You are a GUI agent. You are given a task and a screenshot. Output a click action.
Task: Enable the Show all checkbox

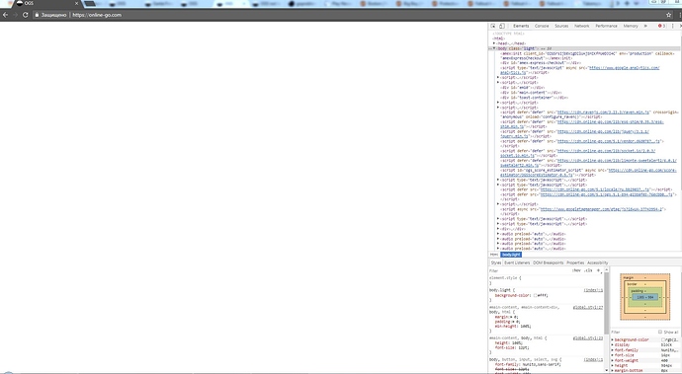point(660,332)
